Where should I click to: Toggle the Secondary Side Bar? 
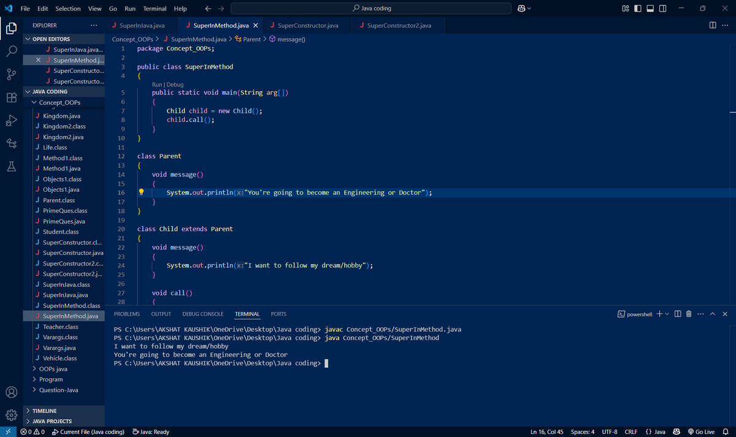point(664,9)
